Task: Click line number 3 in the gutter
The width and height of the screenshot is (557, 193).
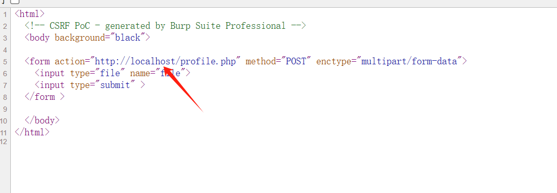Action: [5, 38]
